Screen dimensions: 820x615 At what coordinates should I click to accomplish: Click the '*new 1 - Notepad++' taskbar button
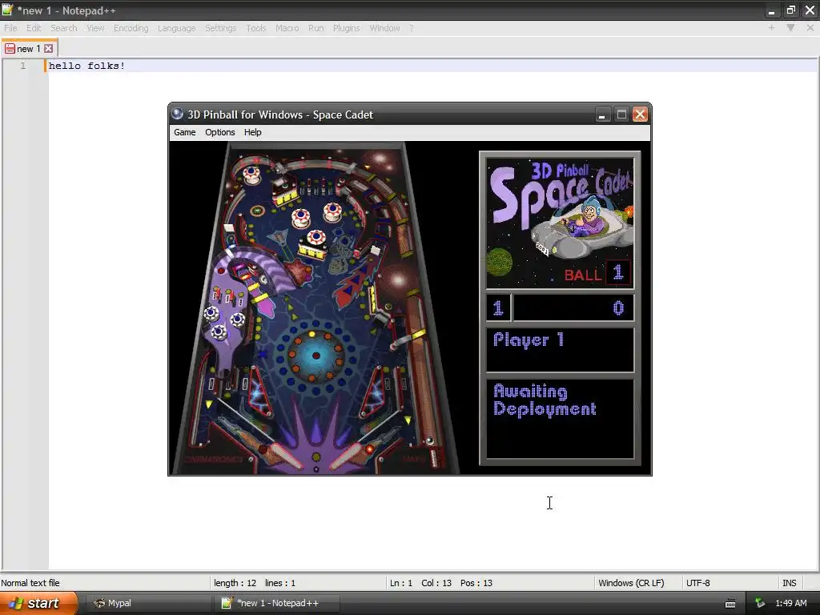tap(277, 603)
